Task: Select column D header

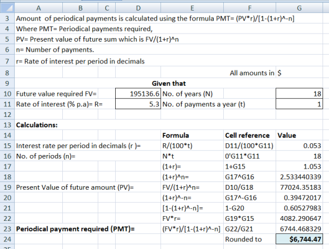Action: click(138, 8)
